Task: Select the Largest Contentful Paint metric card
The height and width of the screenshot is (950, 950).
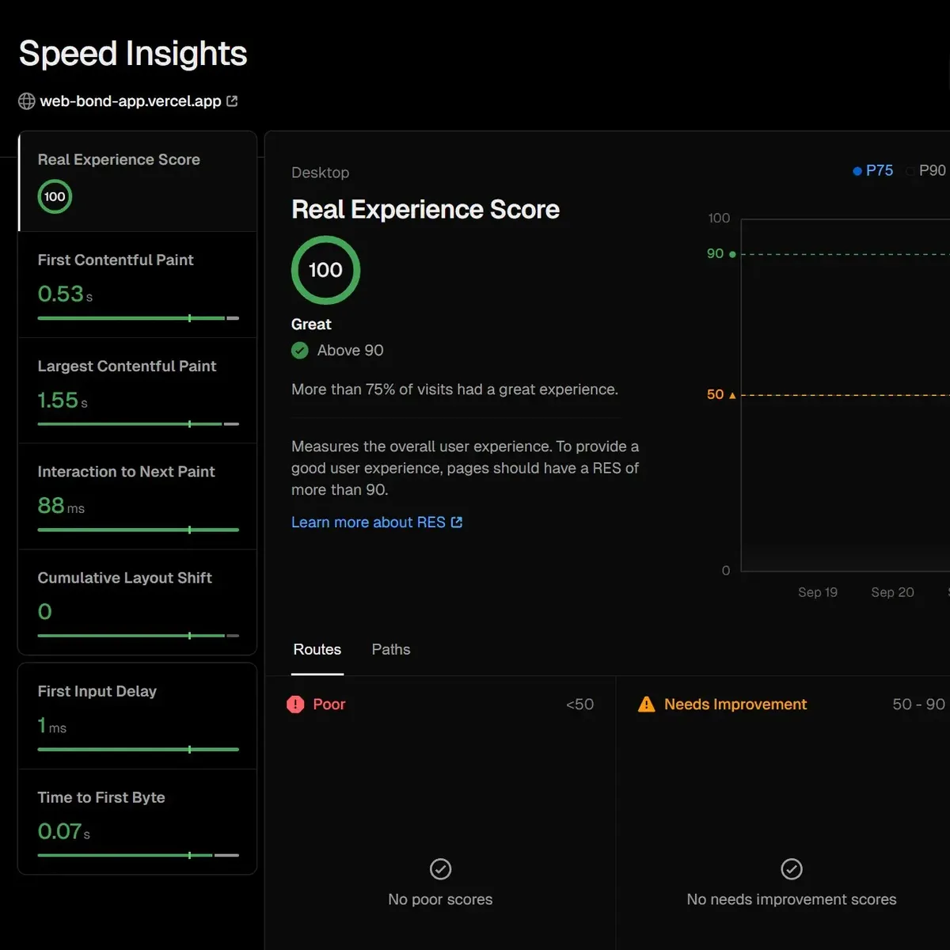Action: 138,391
